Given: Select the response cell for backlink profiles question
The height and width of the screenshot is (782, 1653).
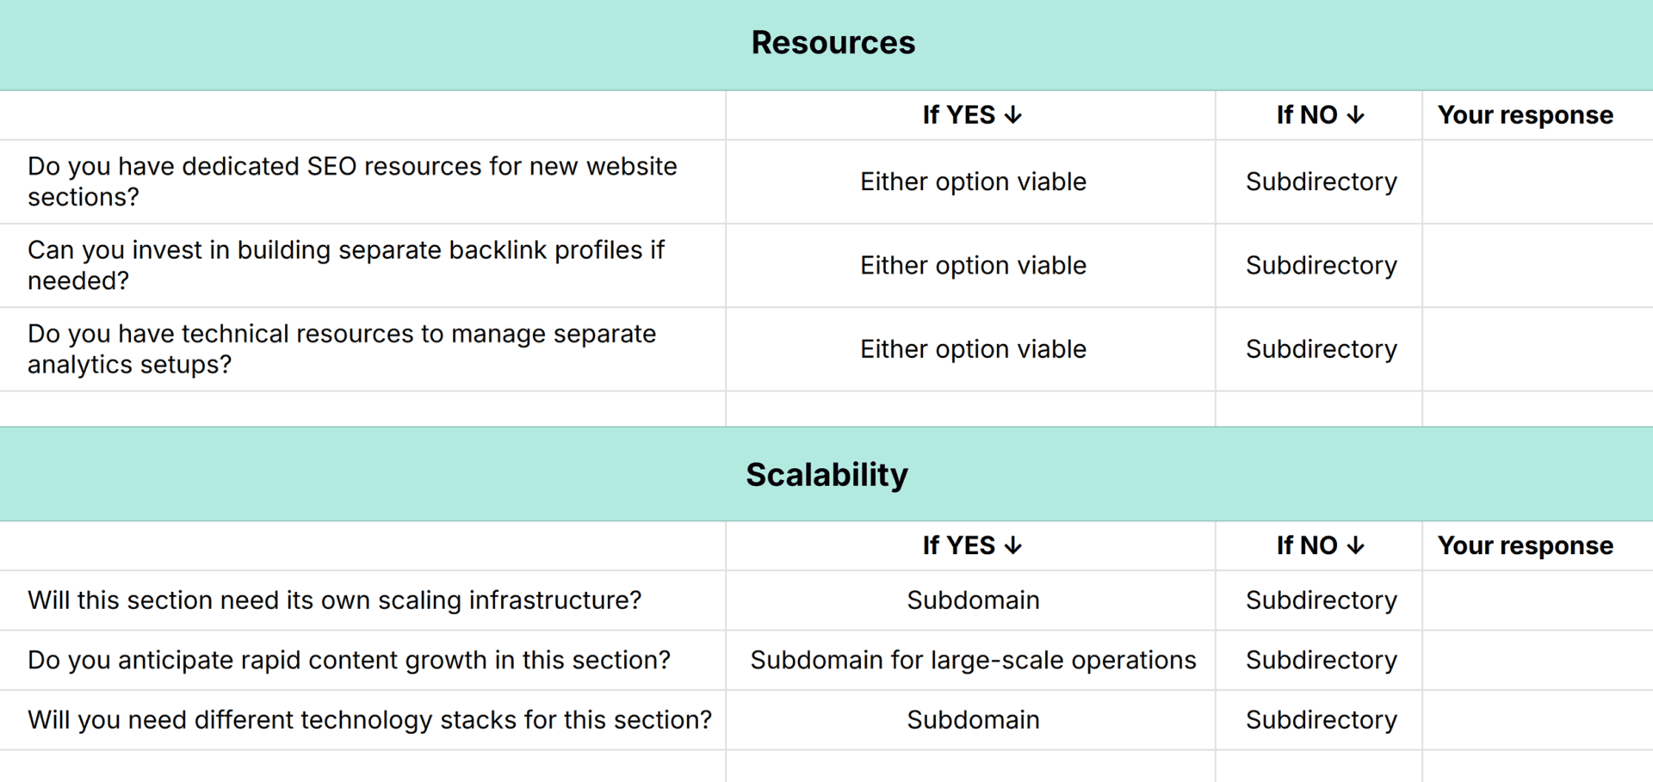Looking at the screenshot, I should pyautogui.click(x=1538, y=265).
